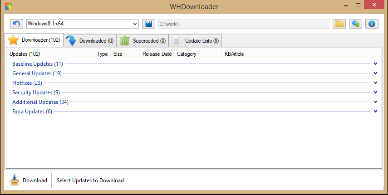Click the chat bubbles forum icon
This screenshot has height=195, width=388.
click(356, 24)
